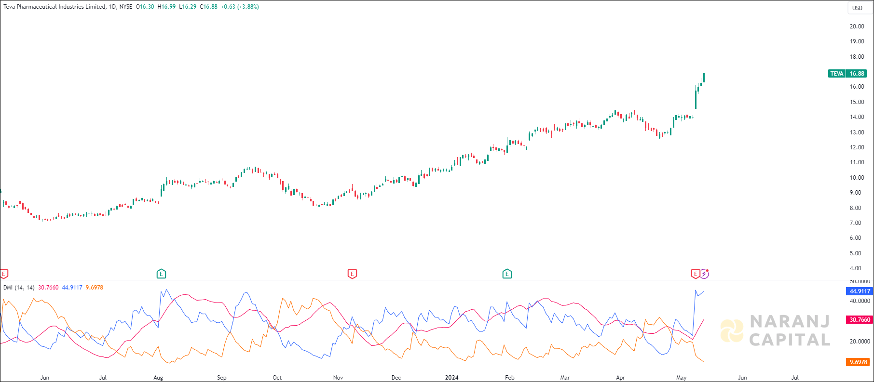The image size is (874, 382).
Task: Open the green earnings marker near February
Action: (507, 274)
